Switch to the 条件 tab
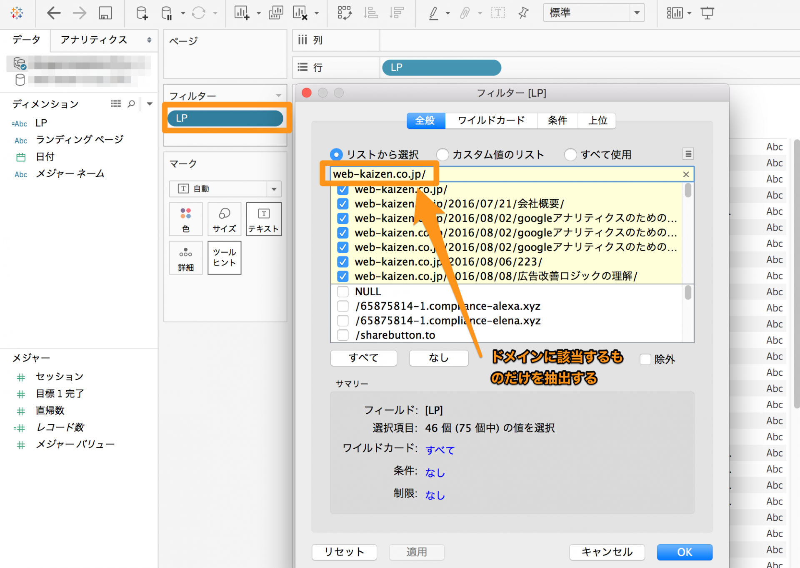The image size is (800, 568). [x=557, y=121]
